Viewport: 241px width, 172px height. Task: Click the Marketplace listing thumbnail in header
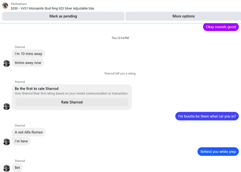tap(5, 6)
